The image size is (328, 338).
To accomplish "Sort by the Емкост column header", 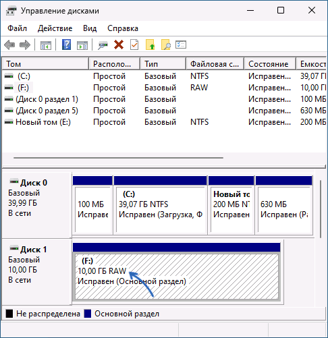I will pos(311,64).
